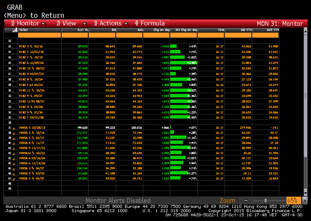Image resolution: width=311 pixels, height=221 pixels.
Task: Expand the dropdown arrow beside 65%
Action: [x=305, y=201]
